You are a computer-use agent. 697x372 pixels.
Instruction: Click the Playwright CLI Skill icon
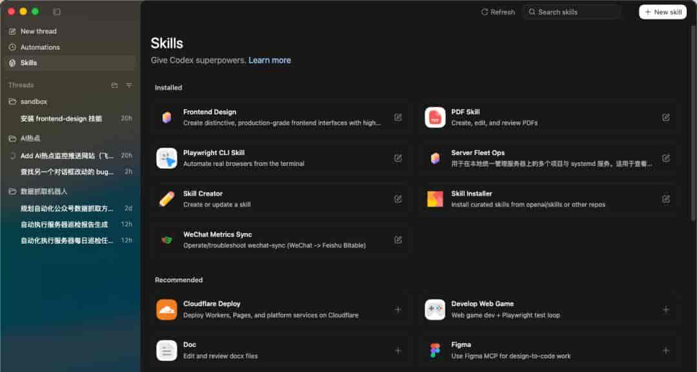tap(167, 158)
